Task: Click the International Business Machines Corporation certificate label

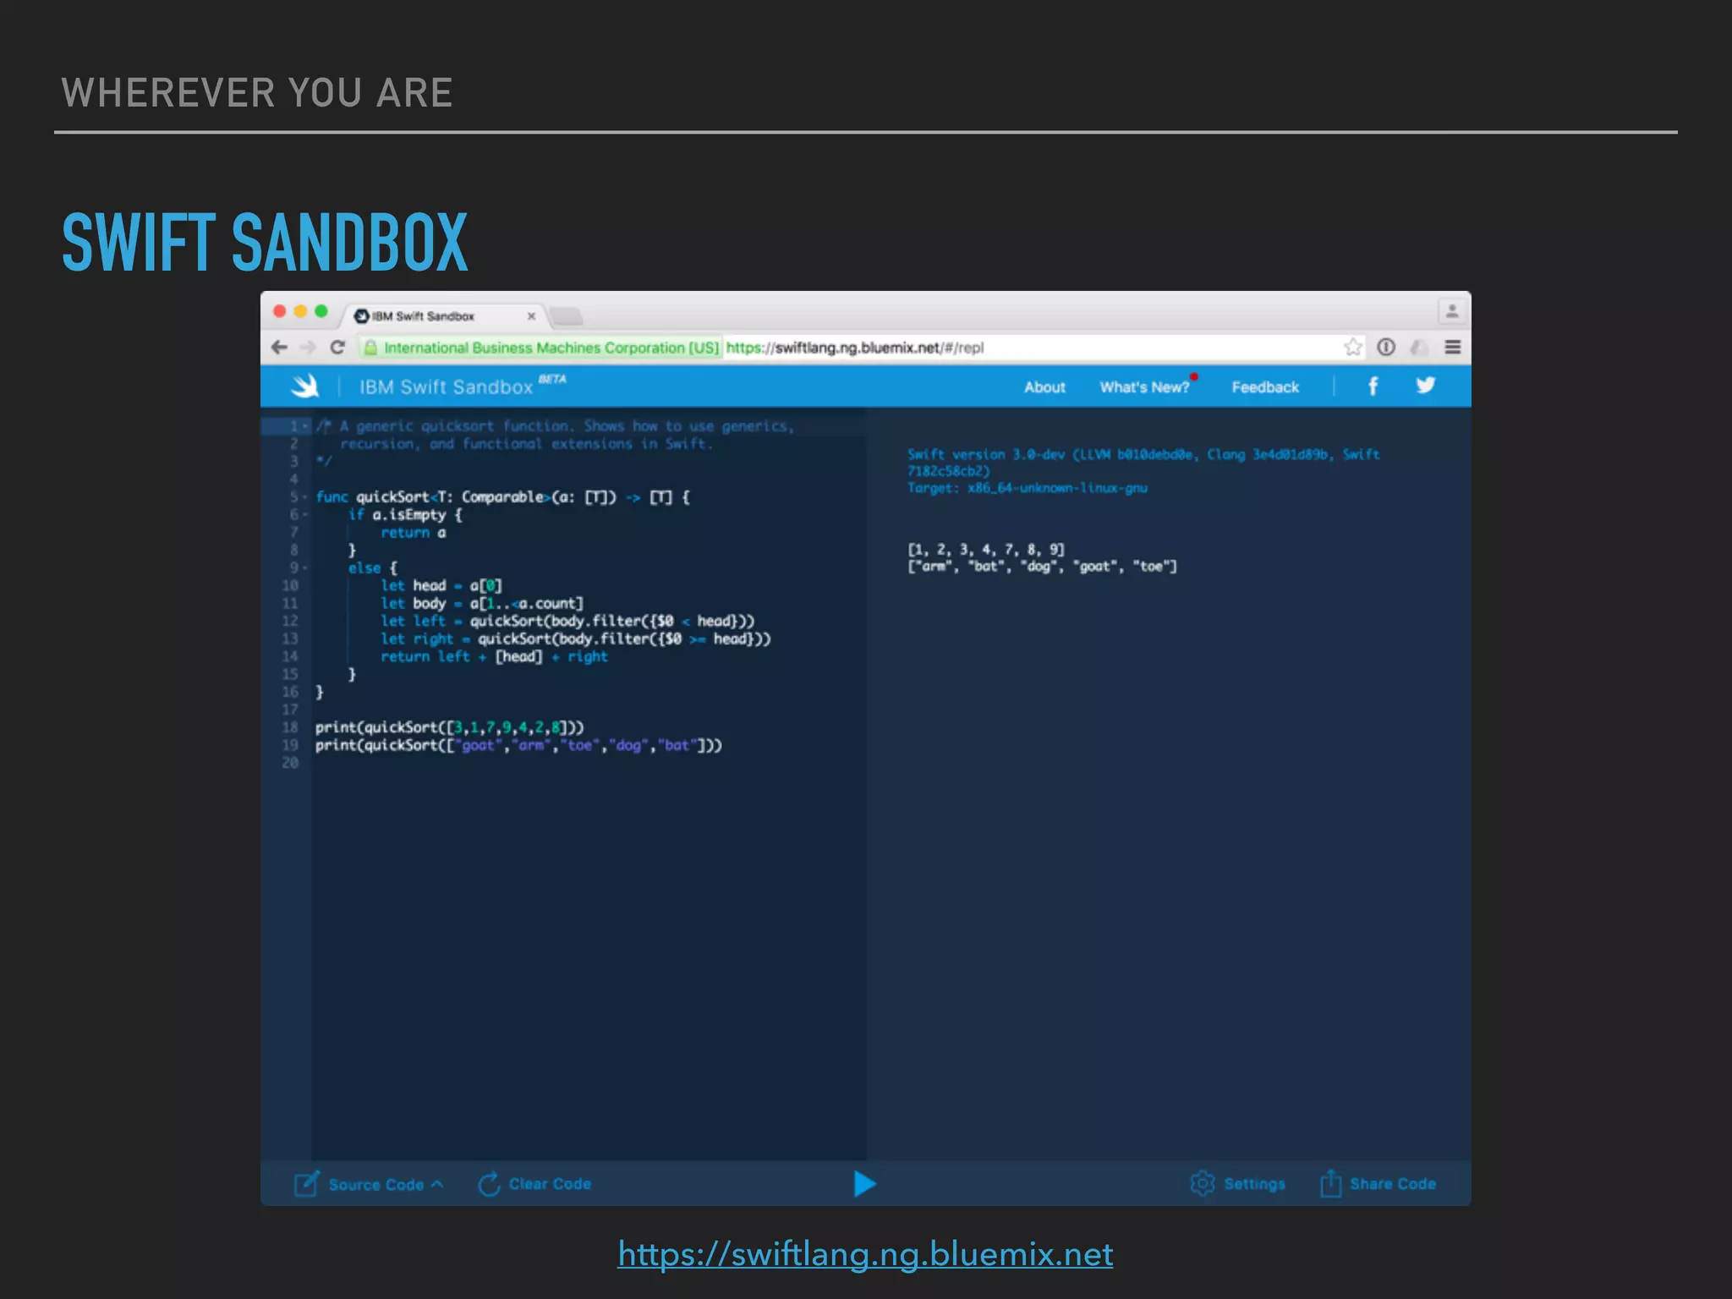Action: point(551,348)
